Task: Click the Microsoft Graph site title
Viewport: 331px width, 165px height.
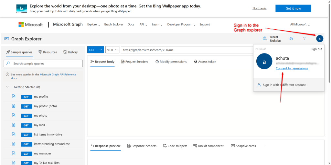Action: (68, 24)
